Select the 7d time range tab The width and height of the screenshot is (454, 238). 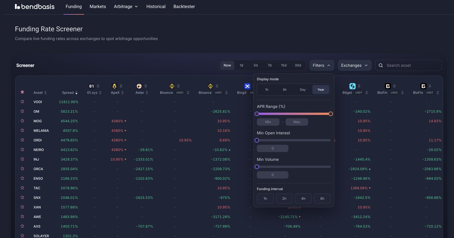tap(270, 65)
